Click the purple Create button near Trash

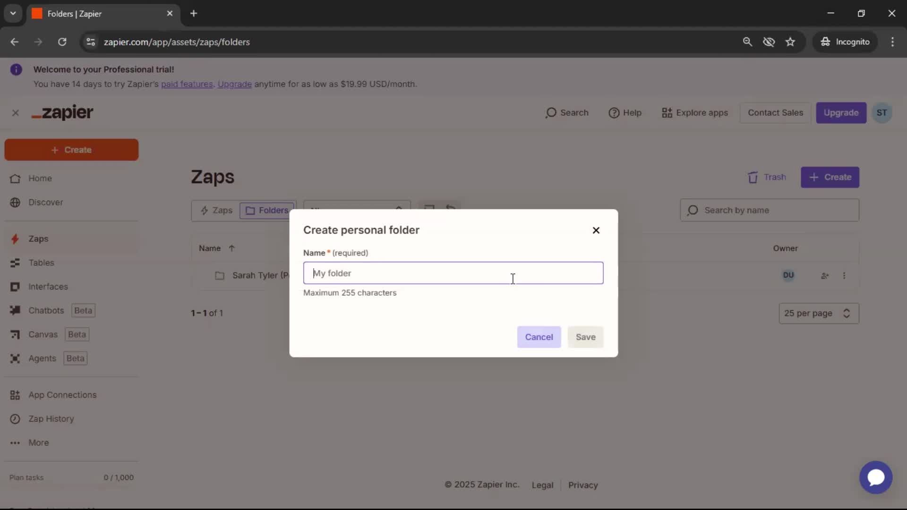click(x=830, y=177)
